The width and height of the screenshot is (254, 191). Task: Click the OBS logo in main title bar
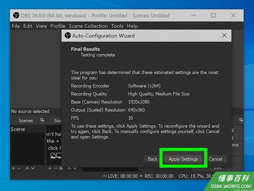coord(16,15)
